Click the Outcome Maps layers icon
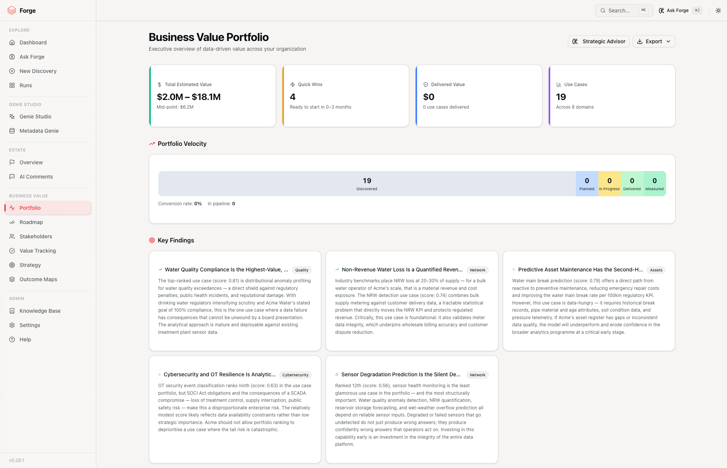 pyautogui.click(x=12, y=279)
